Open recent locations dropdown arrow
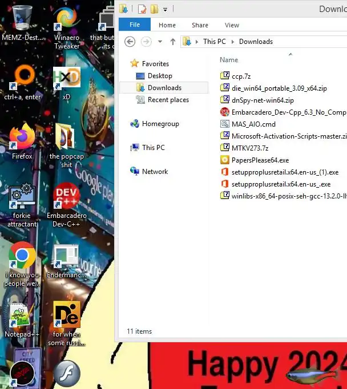This screenshot has height=389, width=347. pos(160,42)
